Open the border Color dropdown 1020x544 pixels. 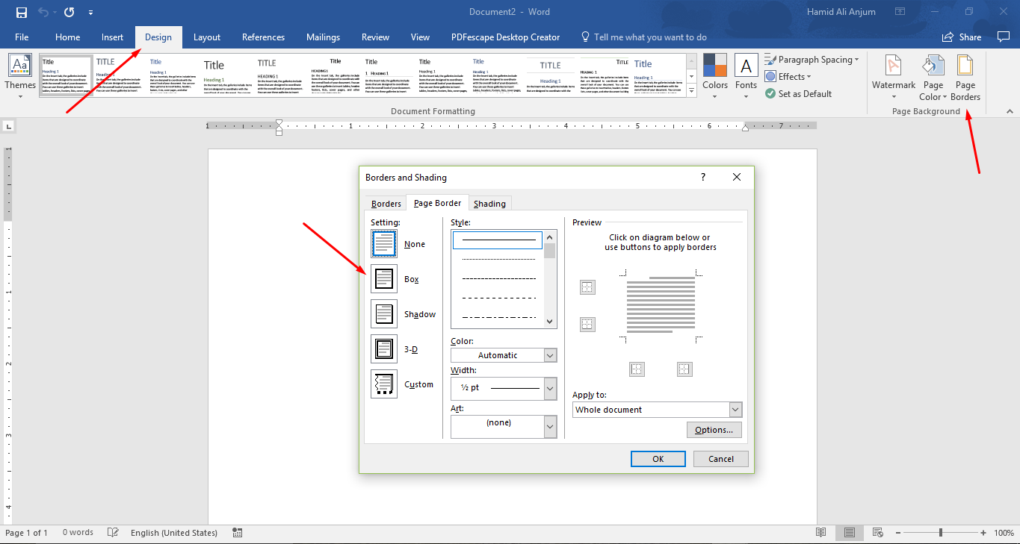pos(550,354)
